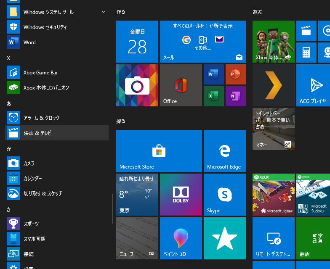330x269 pixels.
Task: Open the white star teal tile
Action: (x=225, y=238)
